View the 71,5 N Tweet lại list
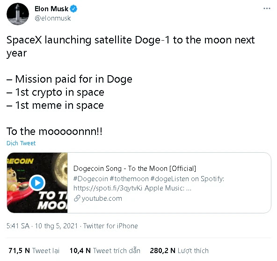This screenshot has height=261, width=277. coord(34,251)
